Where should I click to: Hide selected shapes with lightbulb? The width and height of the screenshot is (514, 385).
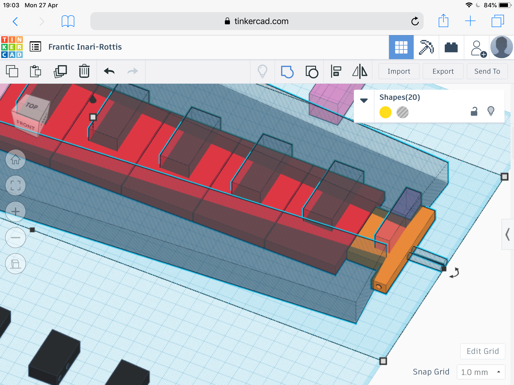[x=491, y=111]
